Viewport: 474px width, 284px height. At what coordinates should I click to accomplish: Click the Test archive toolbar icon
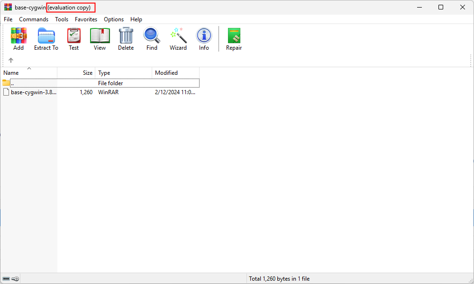click(x=74, y=35)
